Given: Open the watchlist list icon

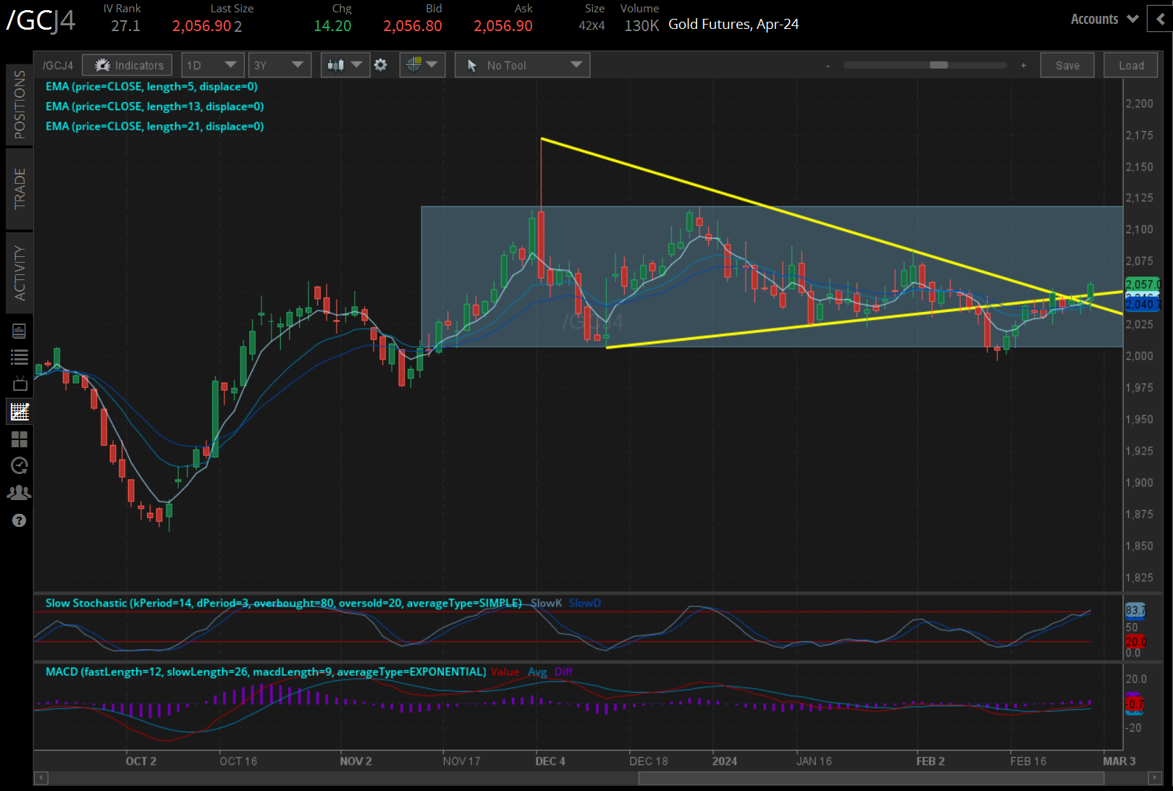Looking at the screenshot, I should tap(20, 357).
